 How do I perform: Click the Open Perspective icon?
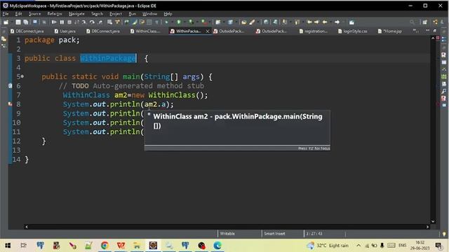424,22
